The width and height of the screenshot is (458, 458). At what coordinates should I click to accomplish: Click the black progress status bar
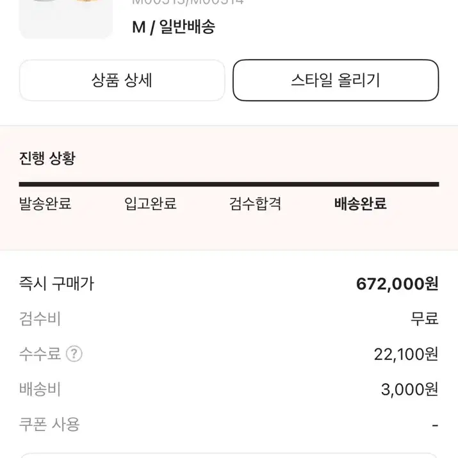[229, 184]
